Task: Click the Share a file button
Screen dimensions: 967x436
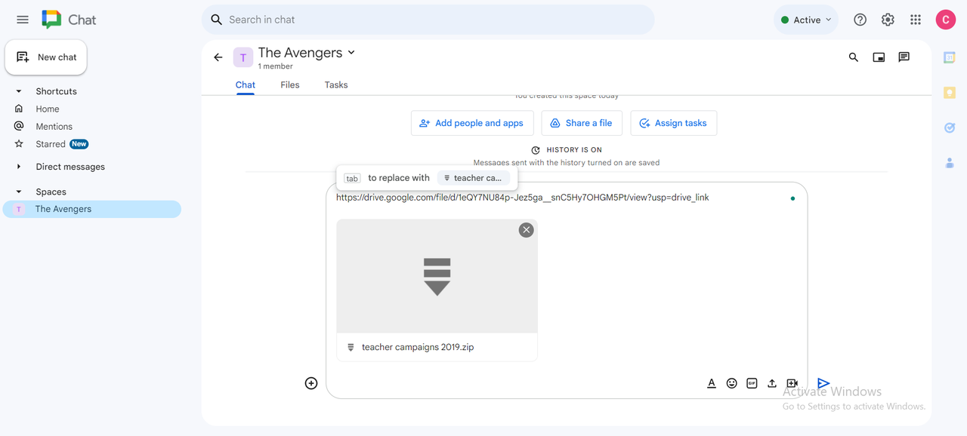Action: click(581, 123)
